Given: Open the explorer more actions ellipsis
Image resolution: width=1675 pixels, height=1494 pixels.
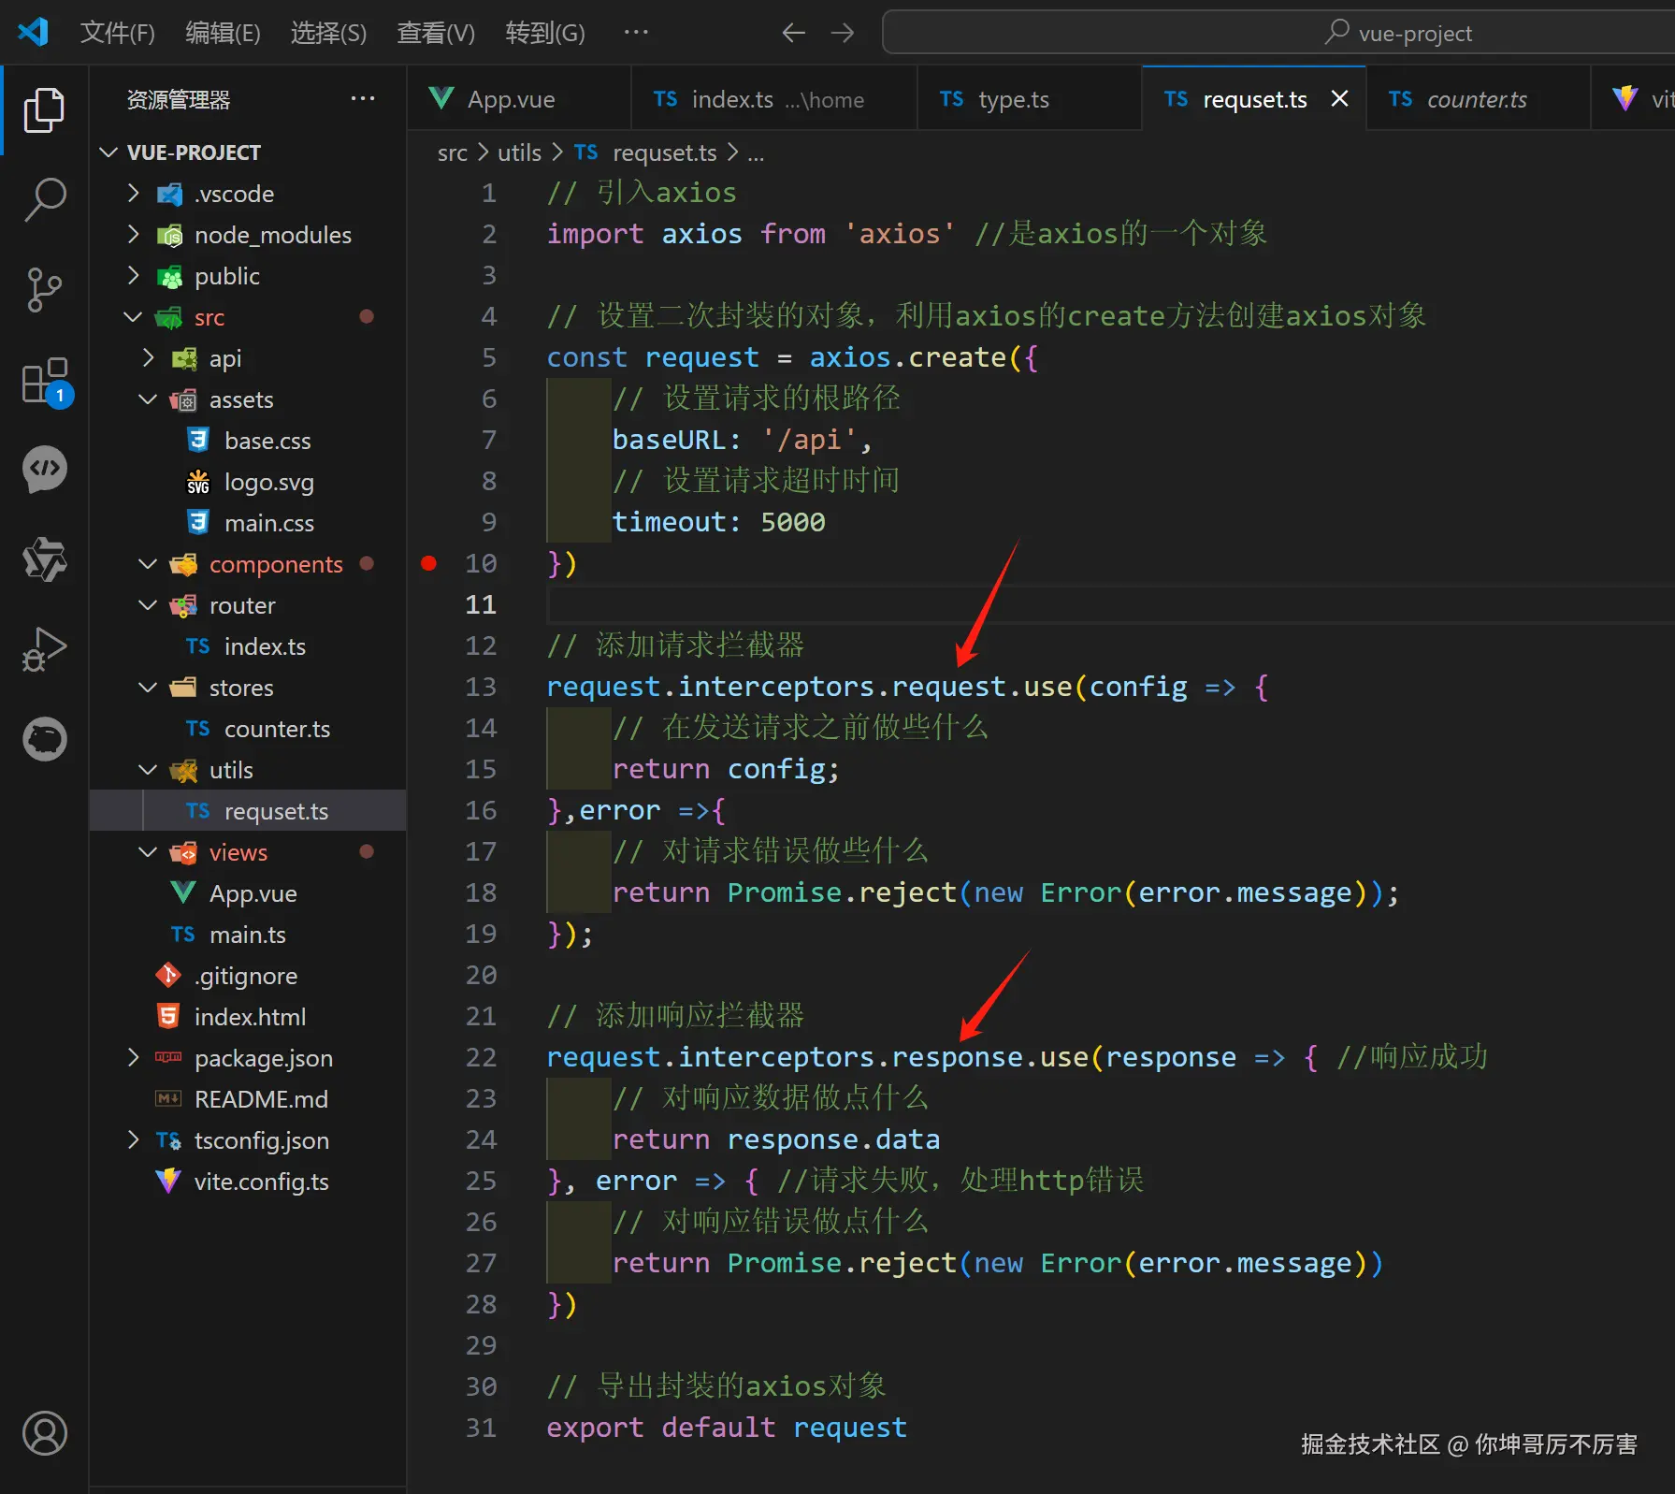Looking at the screenshot, I should [x=362, y=99].
